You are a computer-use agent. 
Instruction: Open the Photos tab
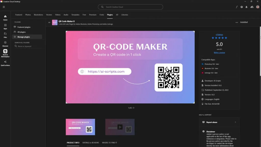tap(28, 15)
